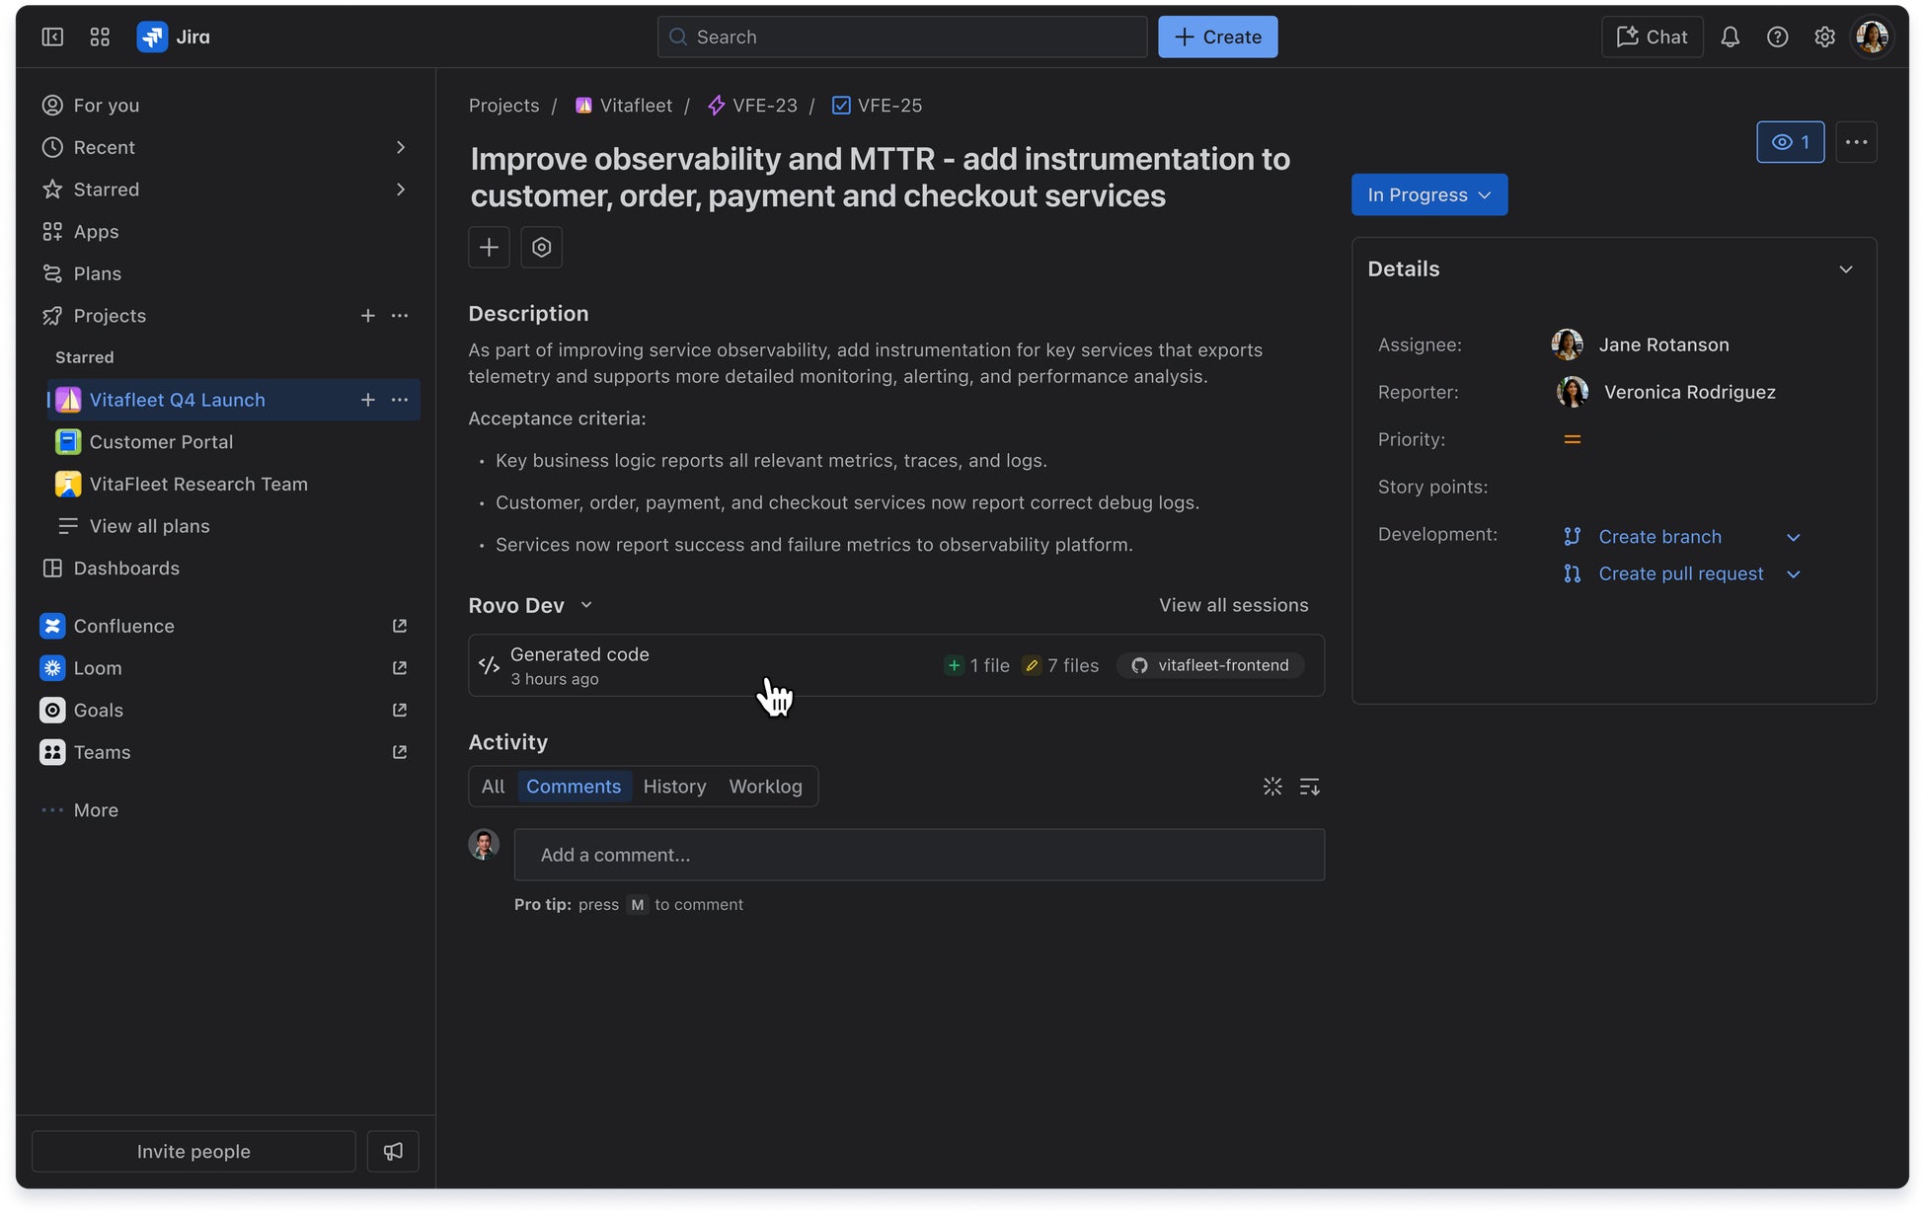The image size is (1925, 1215).
Task: Open the sort comments icon in Activity
Action: pos(1309,787)
